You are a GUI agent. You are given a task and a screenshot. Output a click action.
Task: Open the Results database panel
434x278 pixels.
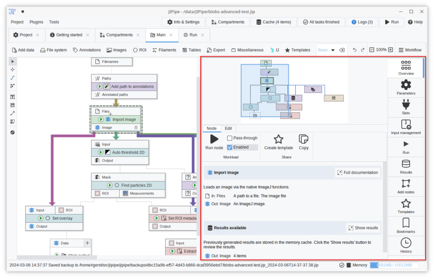click(406, 167)
